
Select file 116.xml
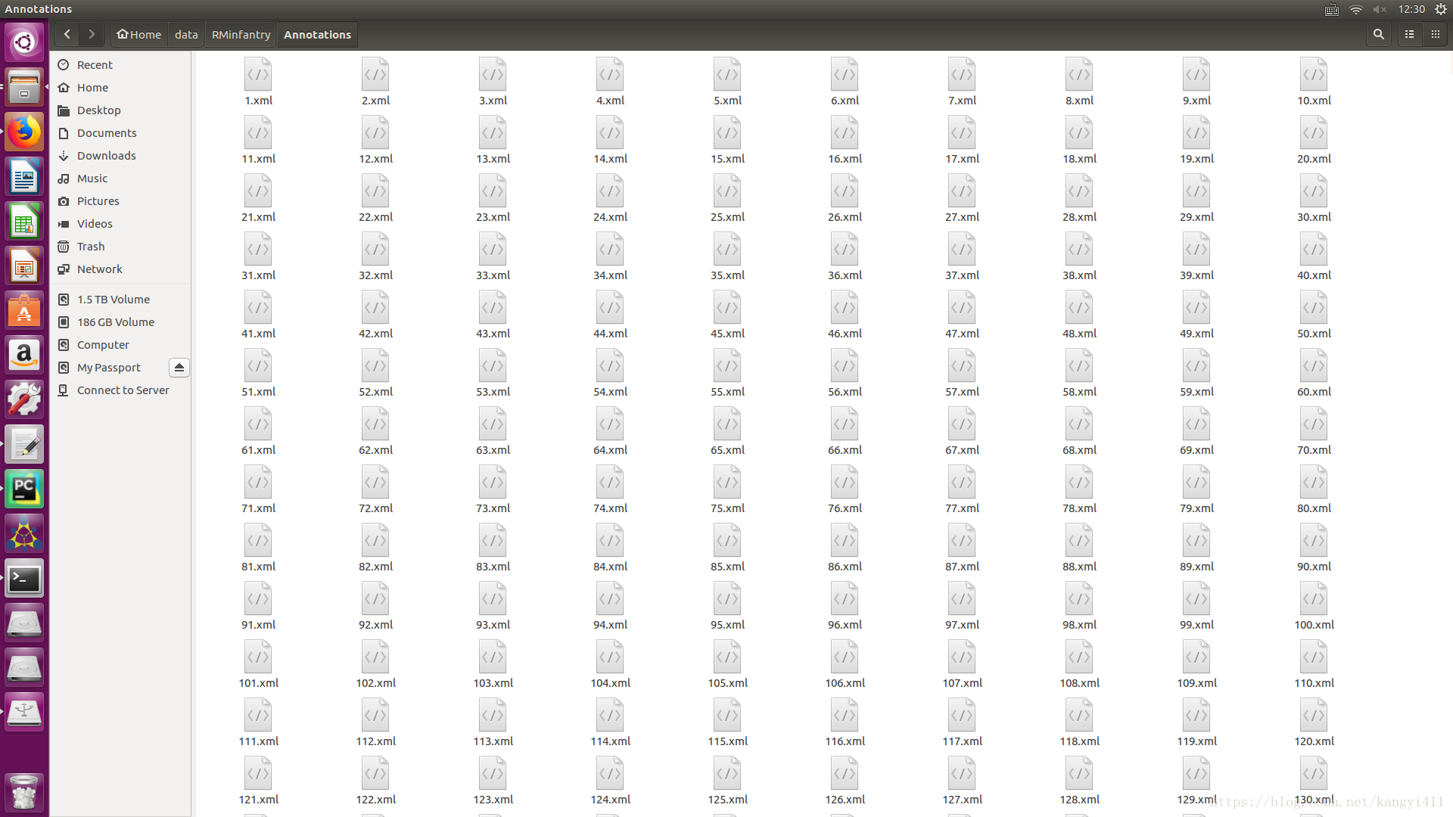tap(845, 722)
